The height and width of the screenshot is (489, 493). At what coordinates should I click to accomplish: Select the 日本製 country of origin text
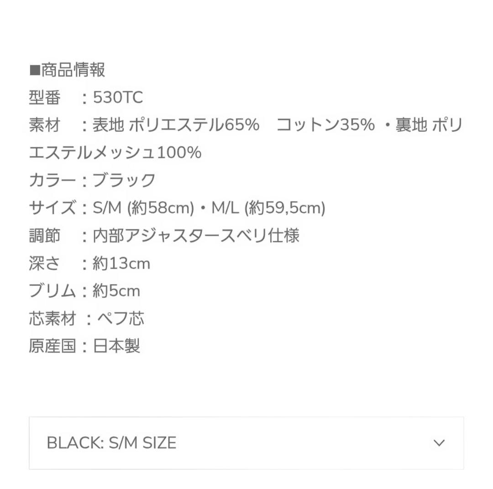(117, 347)
